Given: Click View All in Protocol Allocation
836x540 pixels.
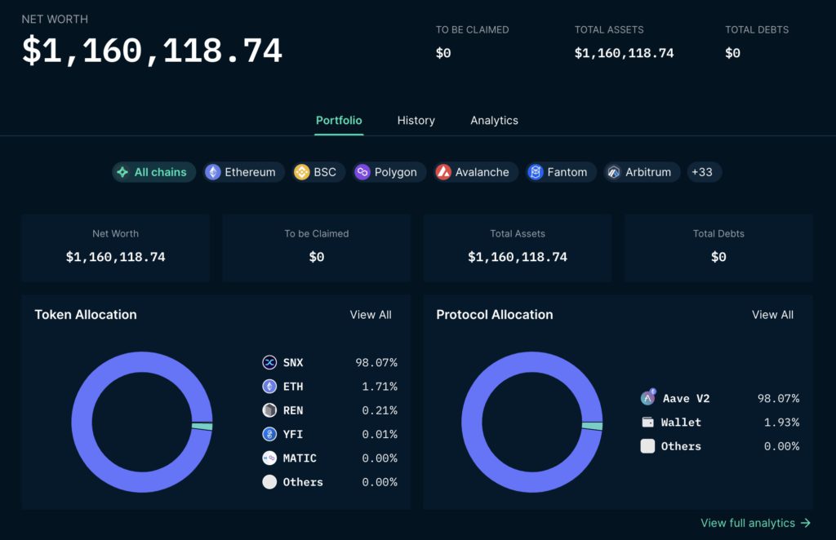Looking at the screenshot, I should (x=772, y=315).
